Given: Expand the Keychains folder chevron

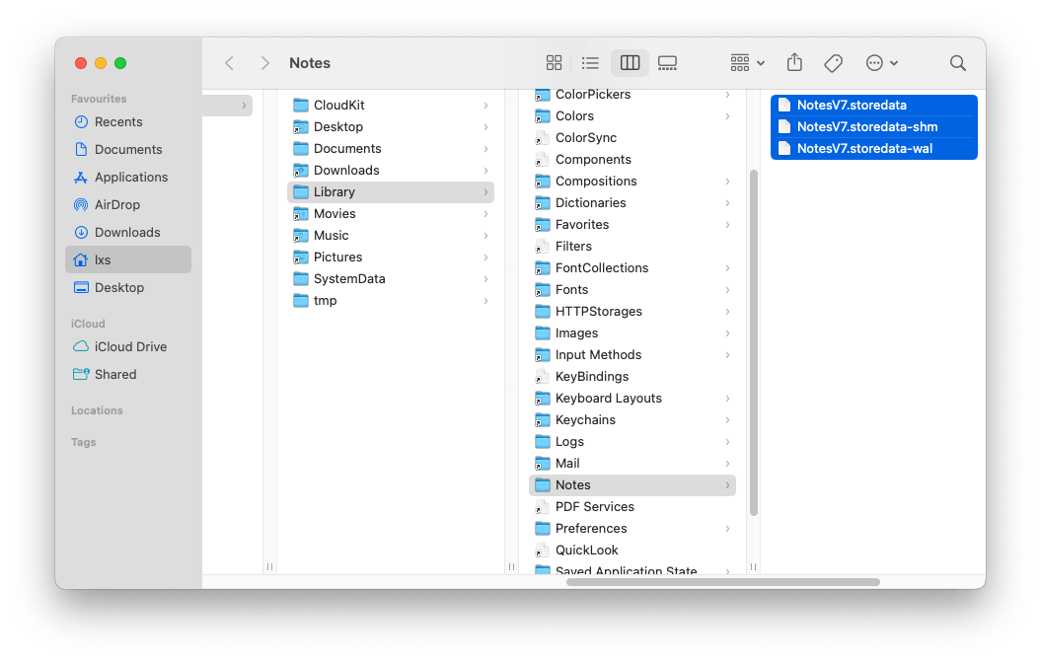Looking at the screenshot, I should tap(727, 420).
